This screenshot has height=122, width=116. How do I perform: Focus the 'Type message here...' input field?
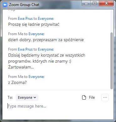58,106
